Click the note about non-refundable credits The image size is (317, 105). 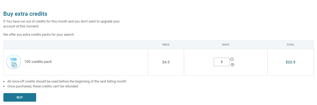pos(43,86)
